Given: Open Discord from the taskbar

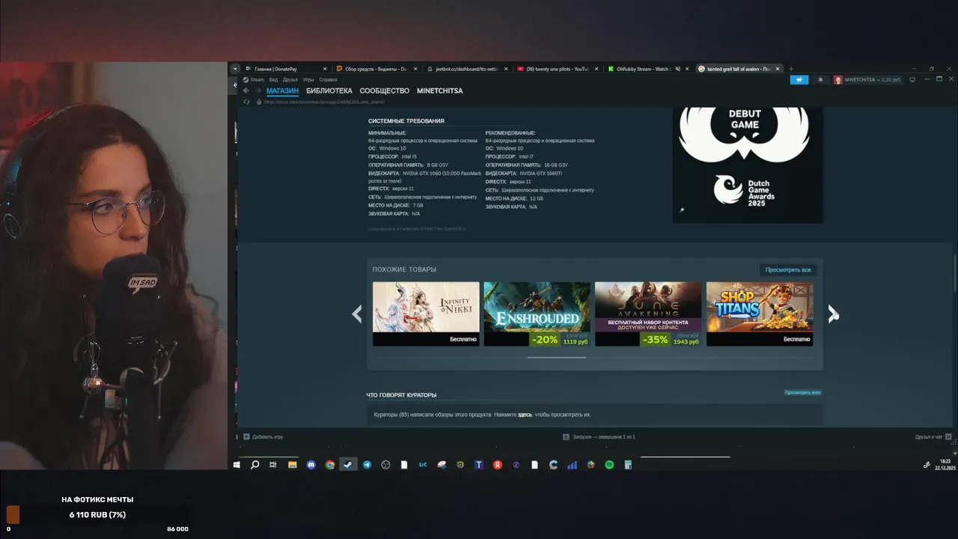Looking at the screenshot, I should pyautogui.click(x=311, y=465).
